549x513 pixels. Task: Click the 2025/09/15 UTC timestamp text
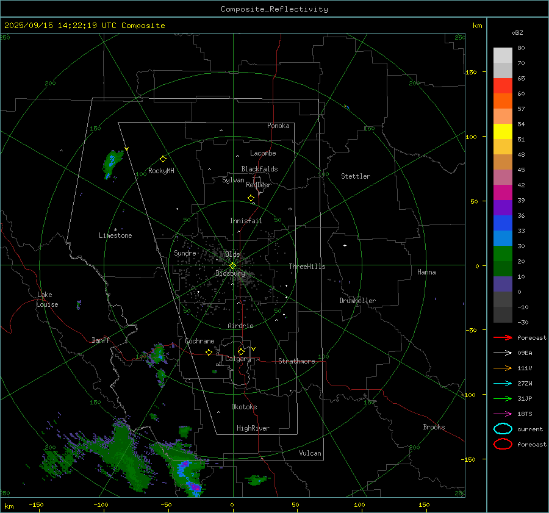click(84, 26)
